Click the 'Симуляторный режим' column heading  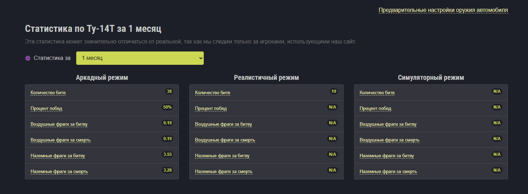[x=431, y=78]
